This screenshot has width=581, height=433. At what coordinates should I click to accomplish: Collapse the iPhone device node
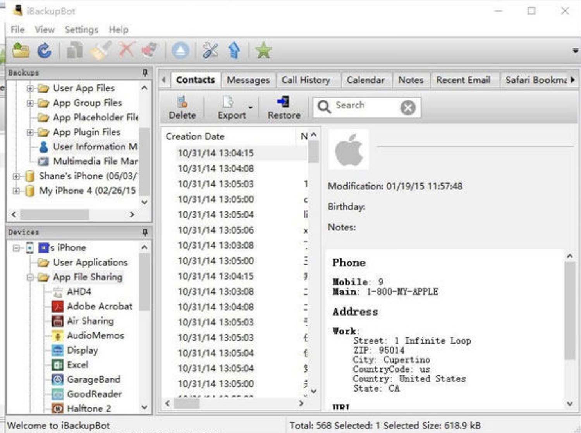16,248
